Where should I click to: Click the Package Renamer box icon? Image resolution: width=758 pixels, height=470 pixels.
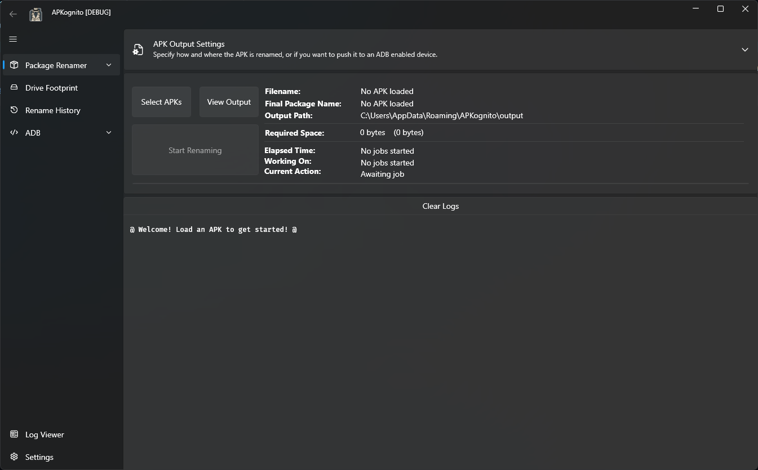coord(14,65)
